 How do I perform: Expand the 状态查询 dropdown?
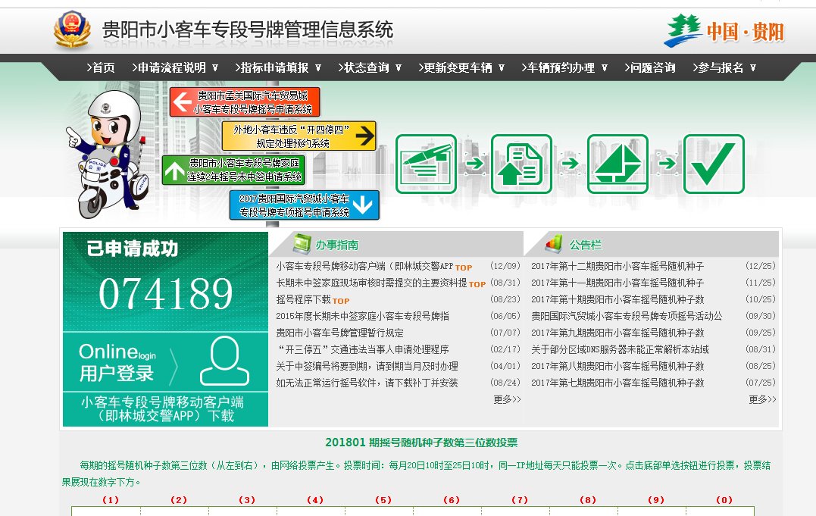tap(369, 67)
